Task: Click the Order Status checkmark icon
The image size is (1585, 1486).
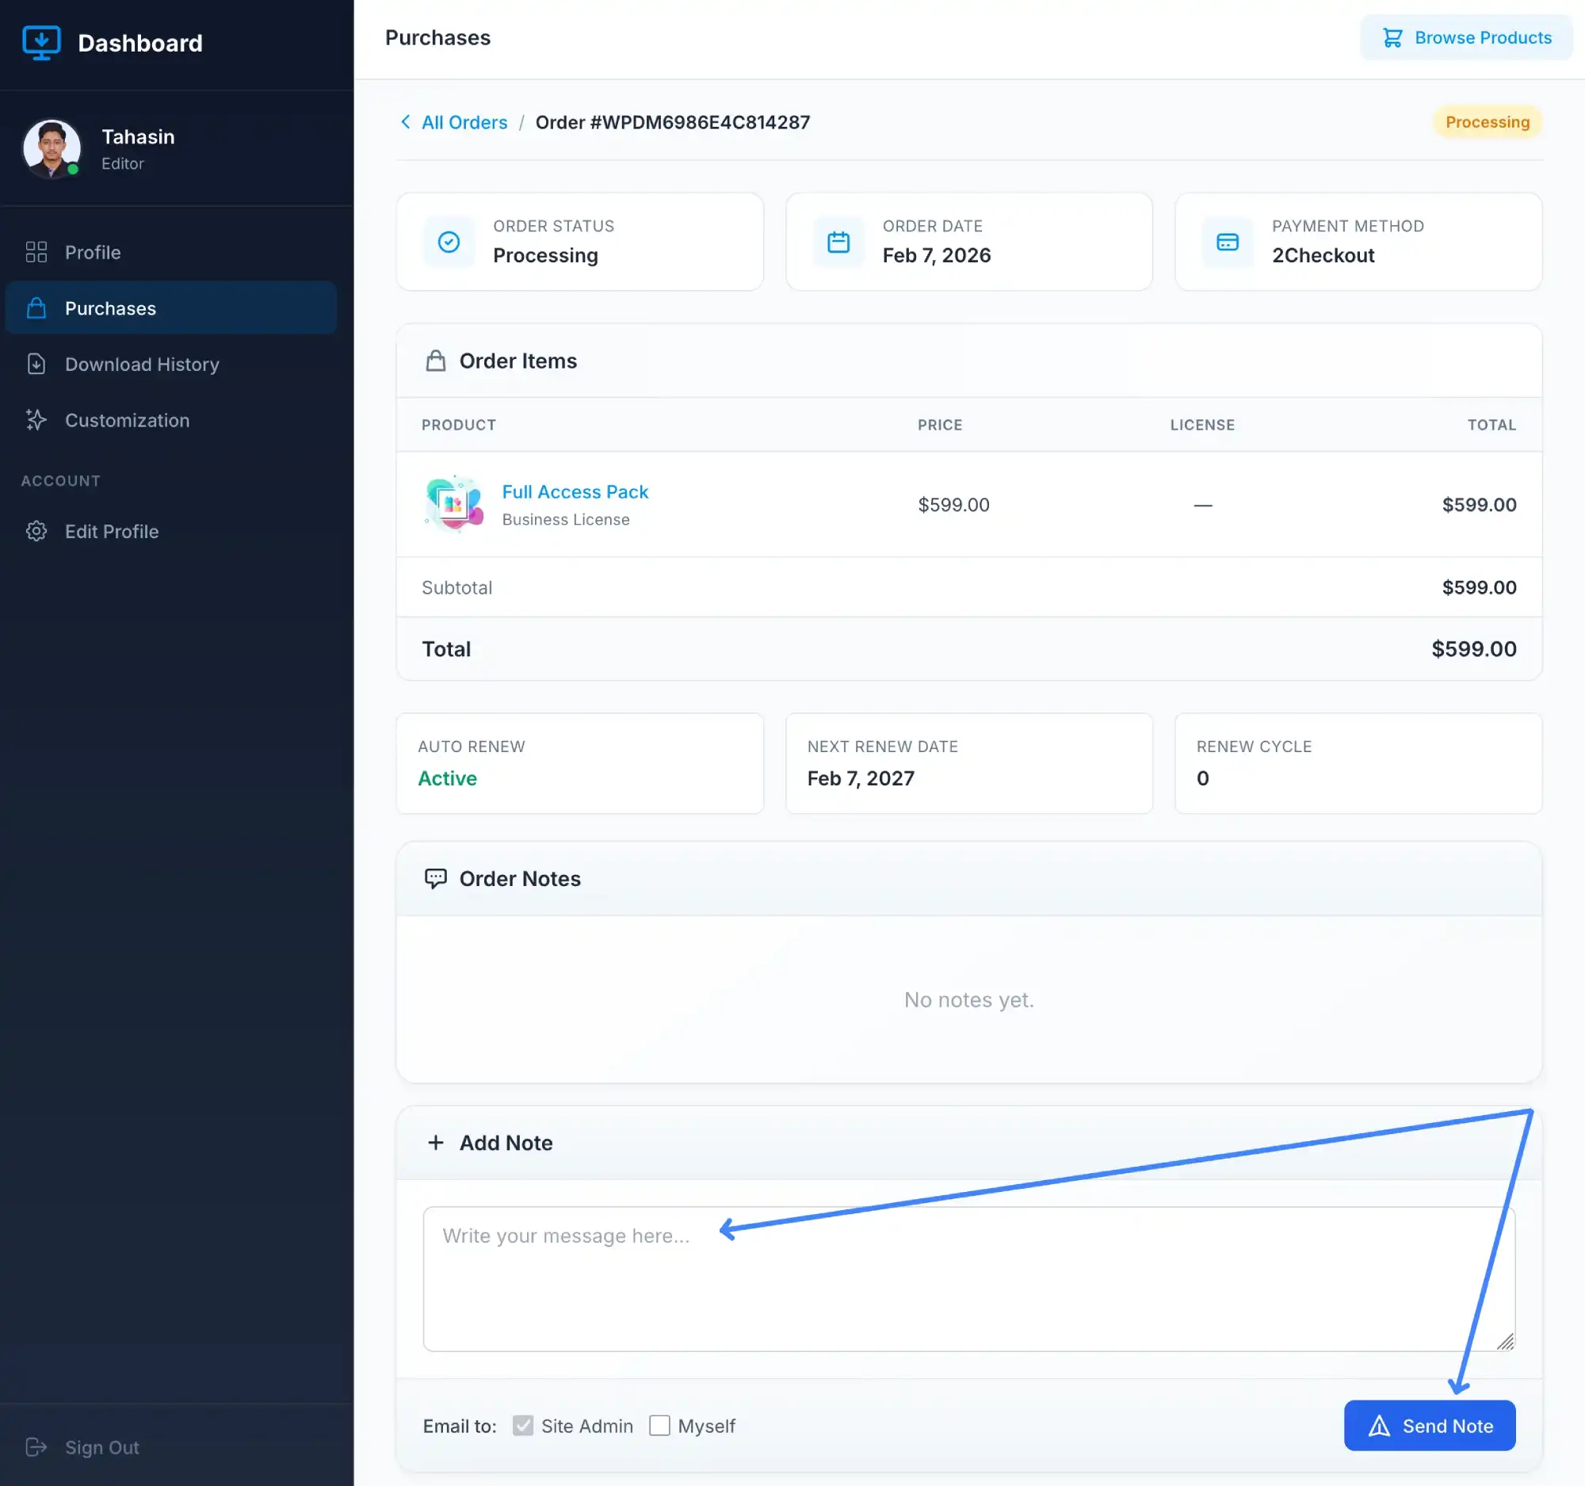Action: pos(449,242)
